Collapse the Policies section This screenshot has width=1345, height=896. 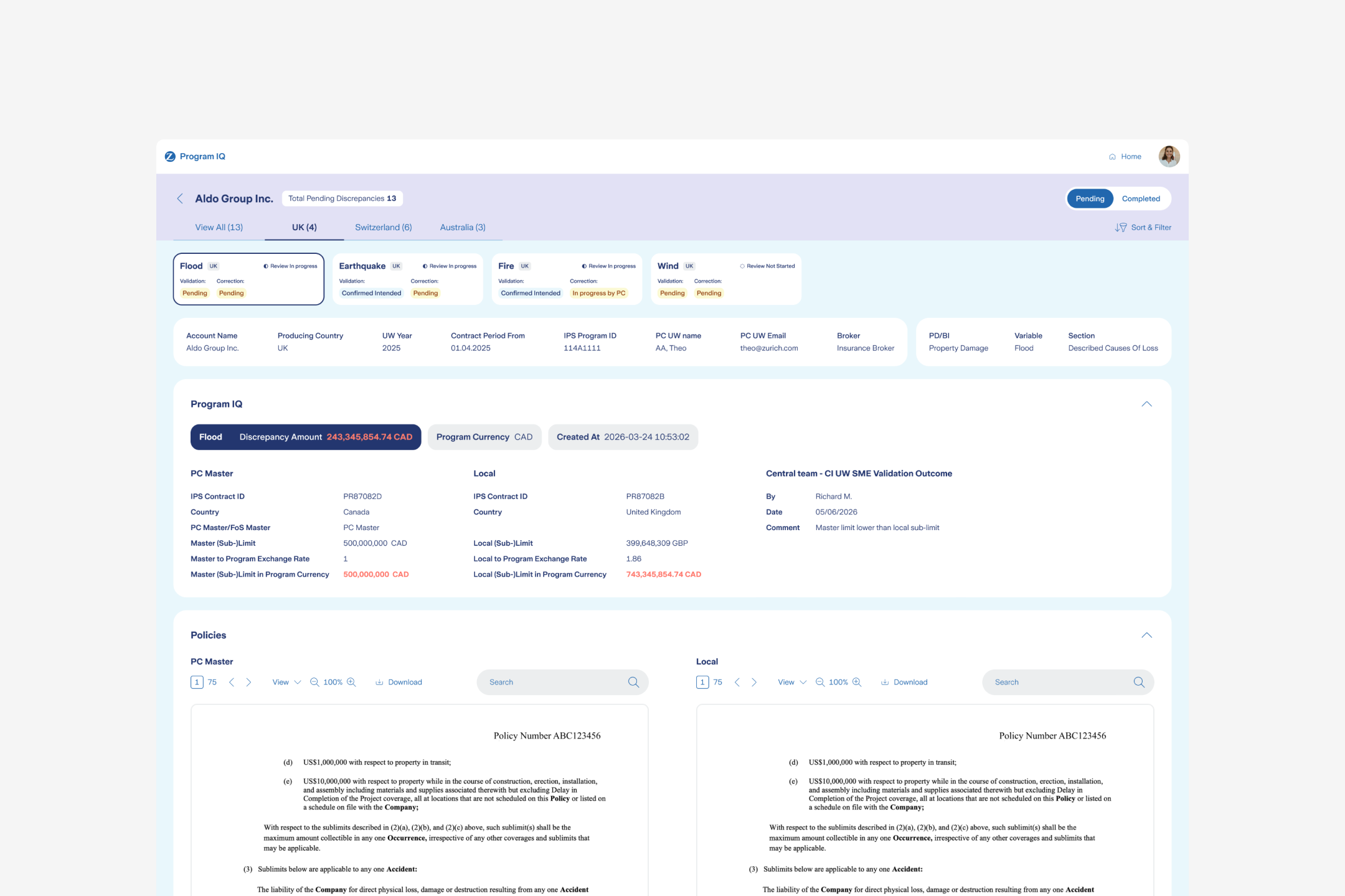click(x=1146, y=635)
